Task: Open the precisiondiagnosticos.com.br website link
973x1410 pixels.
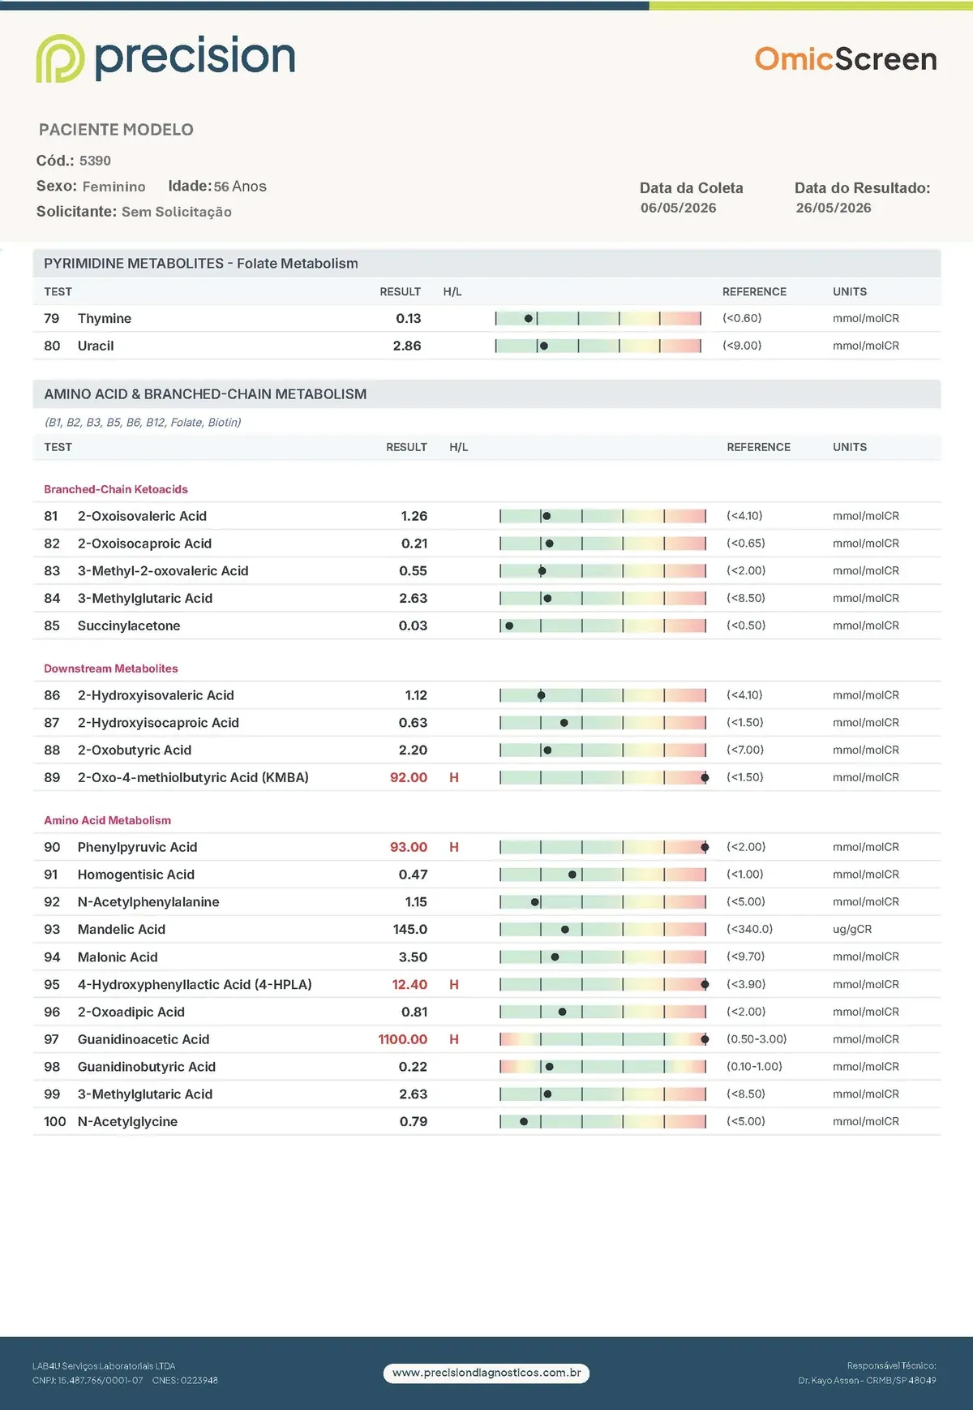Action: pyautogui.click(x=486, y=1373)
